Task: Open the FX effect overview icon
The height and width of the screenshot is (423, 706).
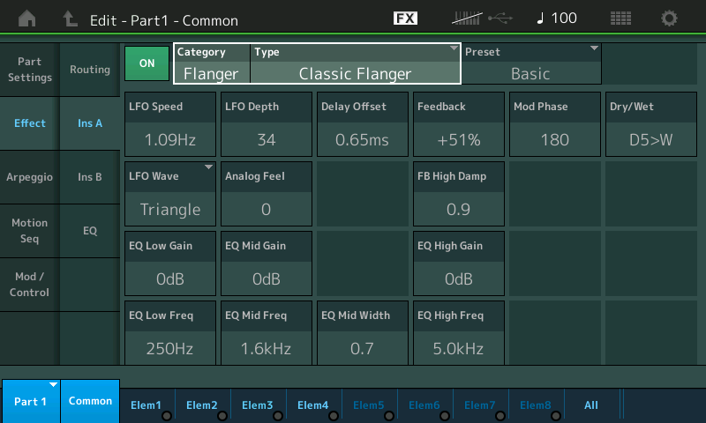Action: point(405,19)
